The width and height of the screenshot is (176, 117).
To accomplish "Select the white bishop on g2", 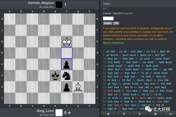I will pos(78,87).
